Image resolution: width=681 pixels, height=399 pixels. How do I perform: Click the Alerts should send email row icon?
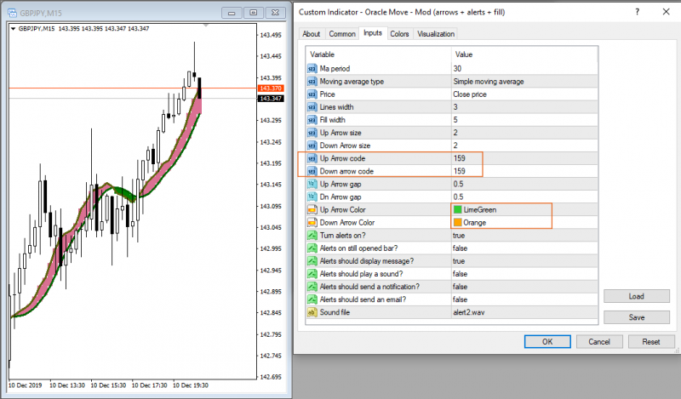pyautogui.click(x=312, y=299)
